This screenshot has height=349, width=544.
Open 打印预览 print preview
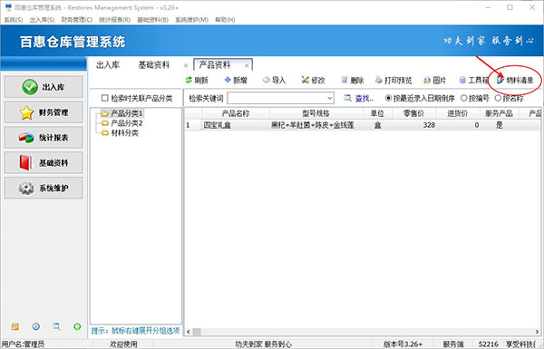click(393, 81)
